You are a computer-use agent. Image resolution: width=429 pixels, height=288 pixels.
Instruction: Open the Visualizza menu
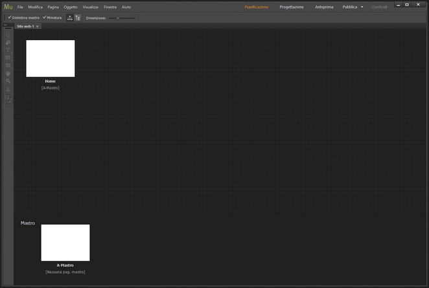91,7
